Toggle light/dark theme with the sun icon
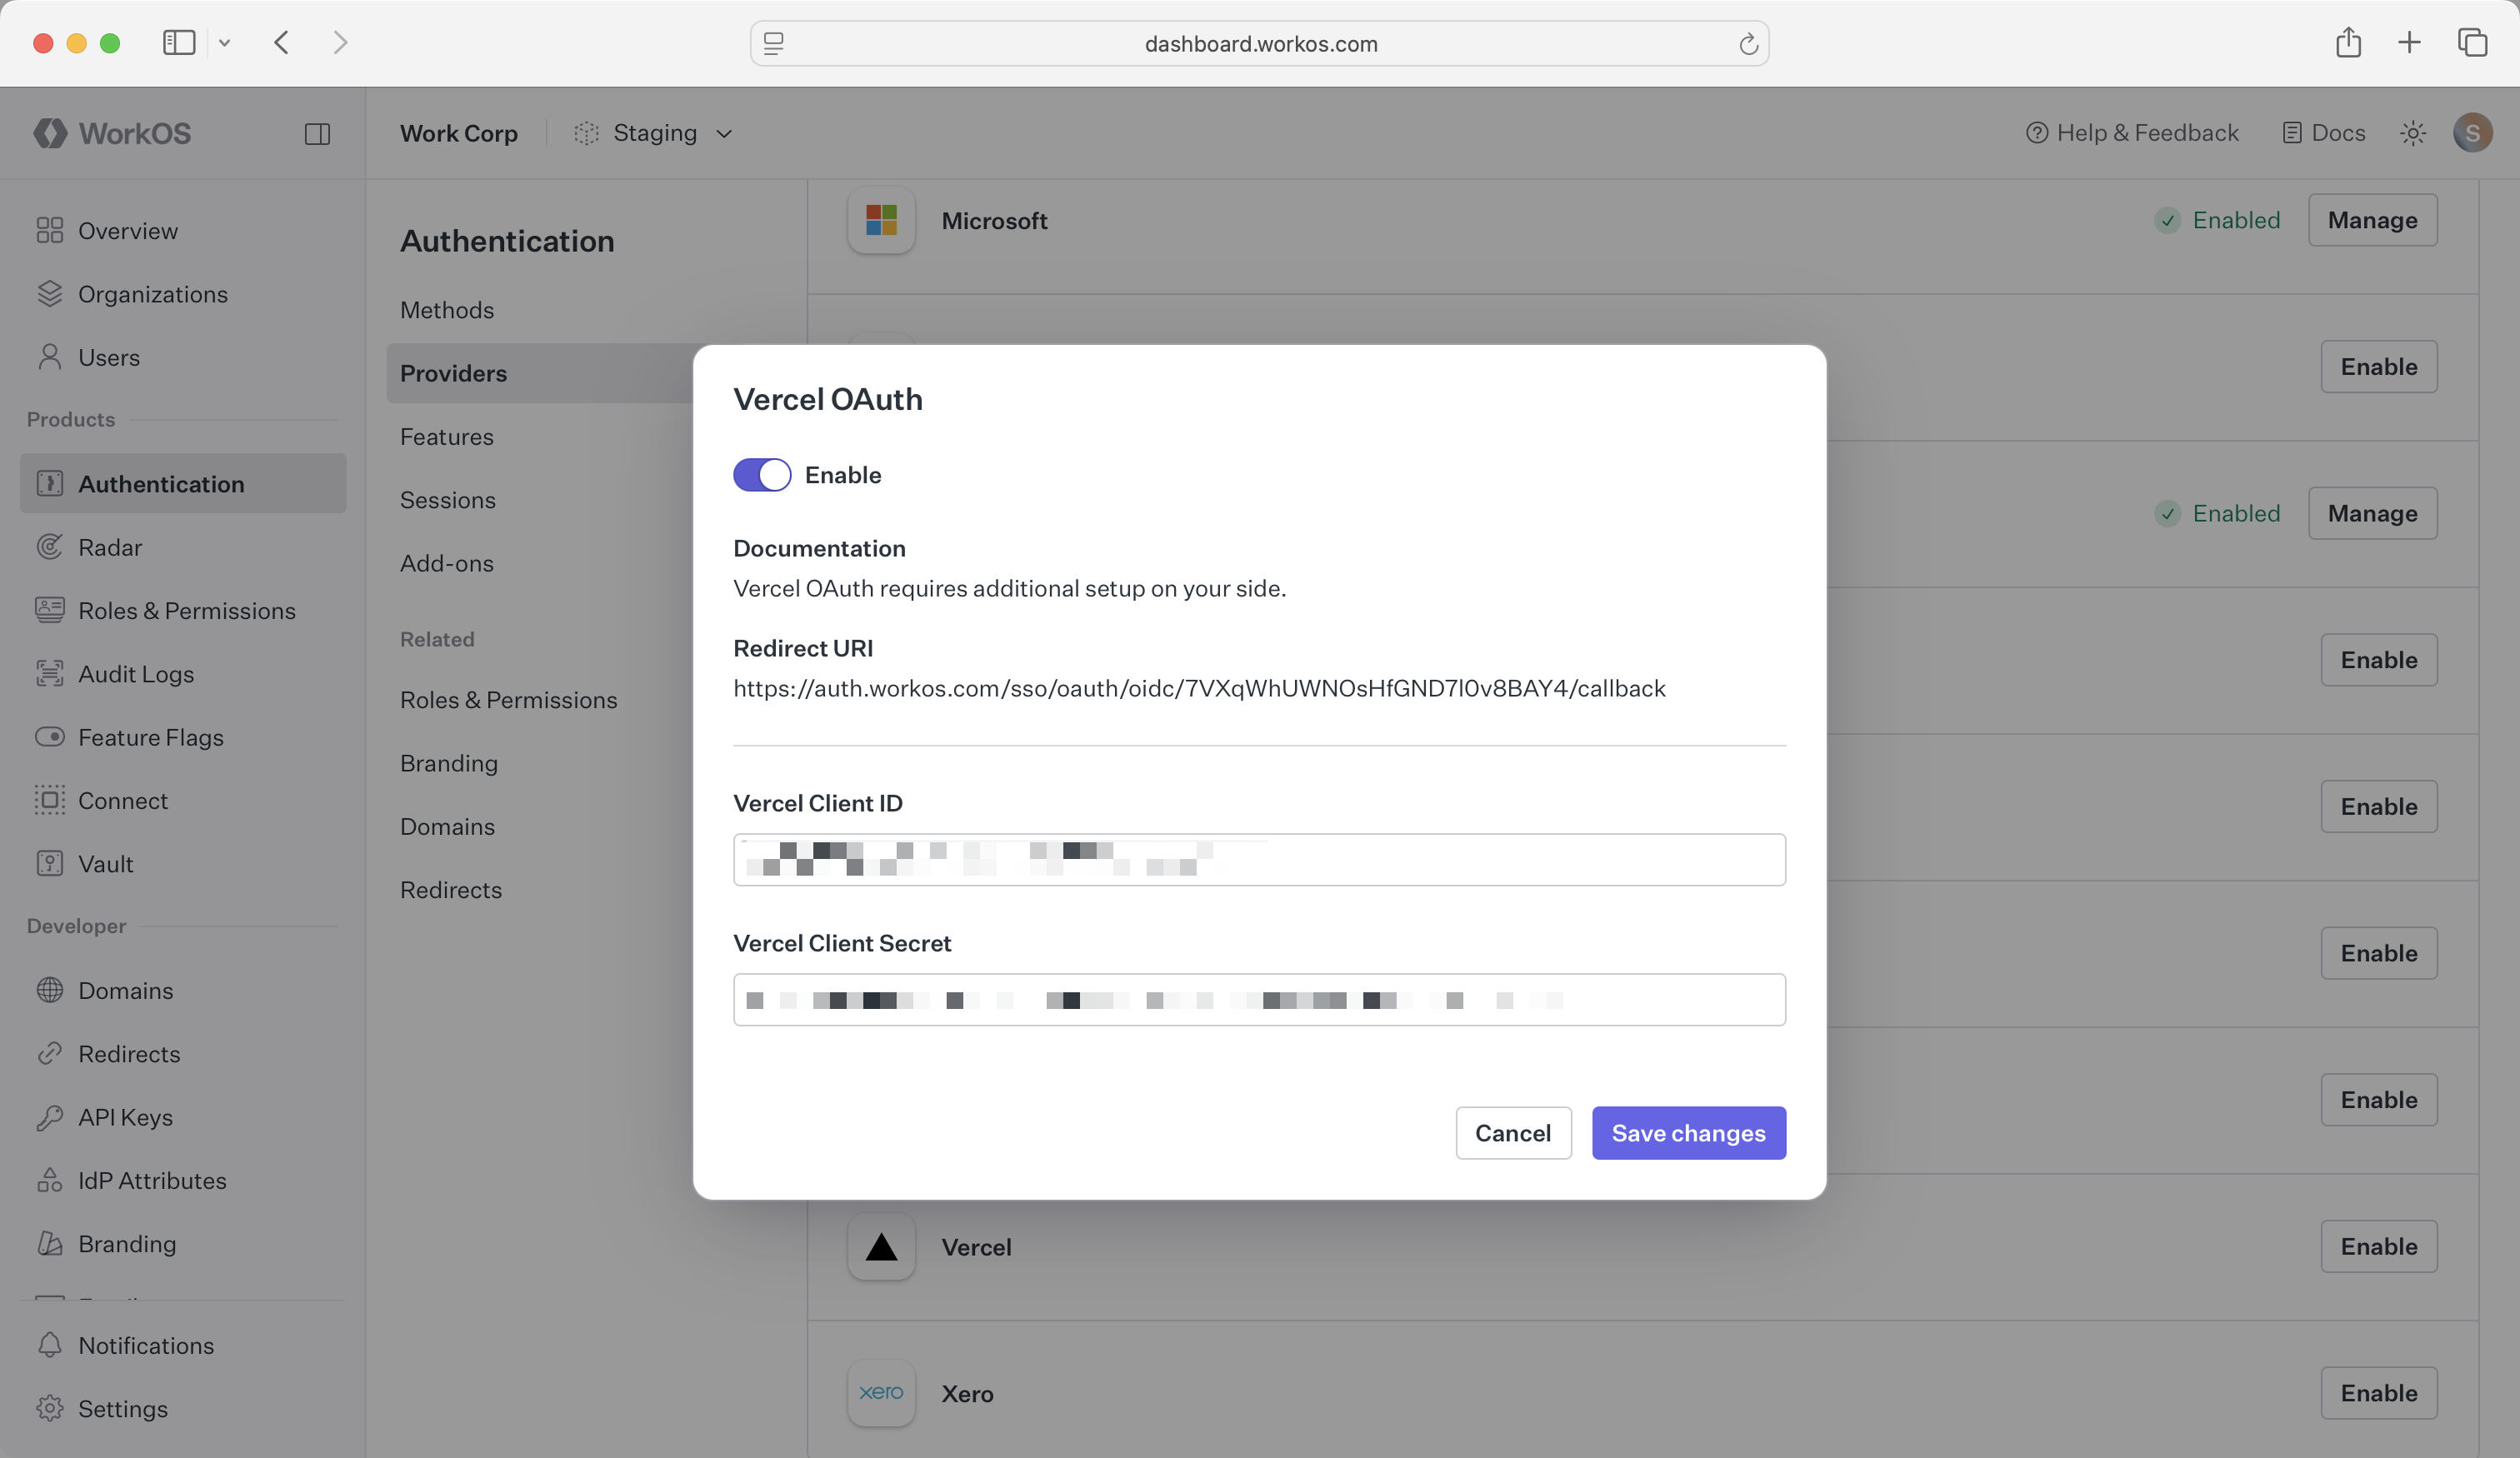Image resolution: width=2520 pixels, height=1458 pixels. point(2414,133)
